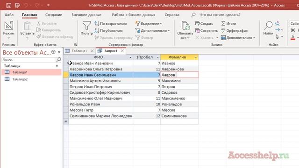This screenshot has width=299, height=168.
Task: Click the Фамилия cell Семиванова
Action: tap(179, 116)
